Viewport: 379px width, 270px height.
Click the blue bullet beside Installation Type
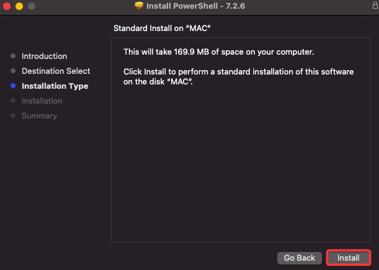click(x=13, y=86)
